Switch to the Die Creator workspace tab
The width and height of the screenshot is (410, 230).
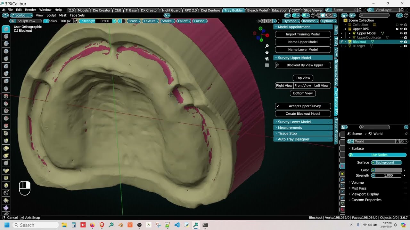pos(102,10)
